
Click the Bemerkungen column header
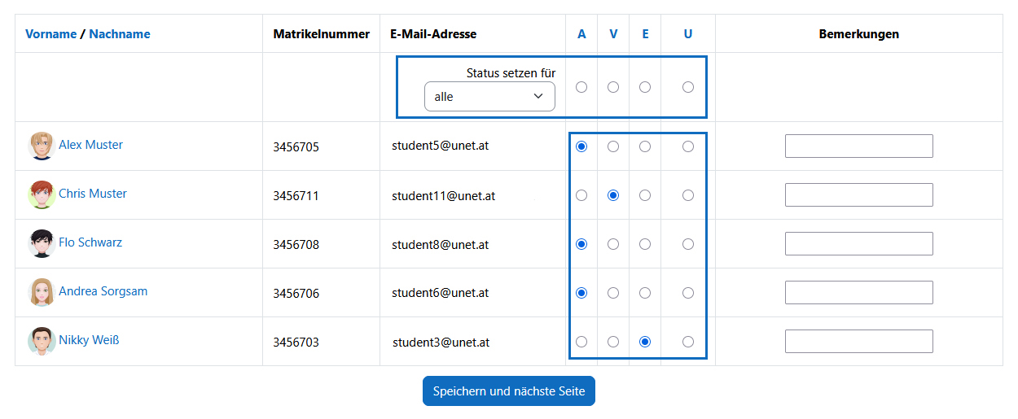[859, 34]
